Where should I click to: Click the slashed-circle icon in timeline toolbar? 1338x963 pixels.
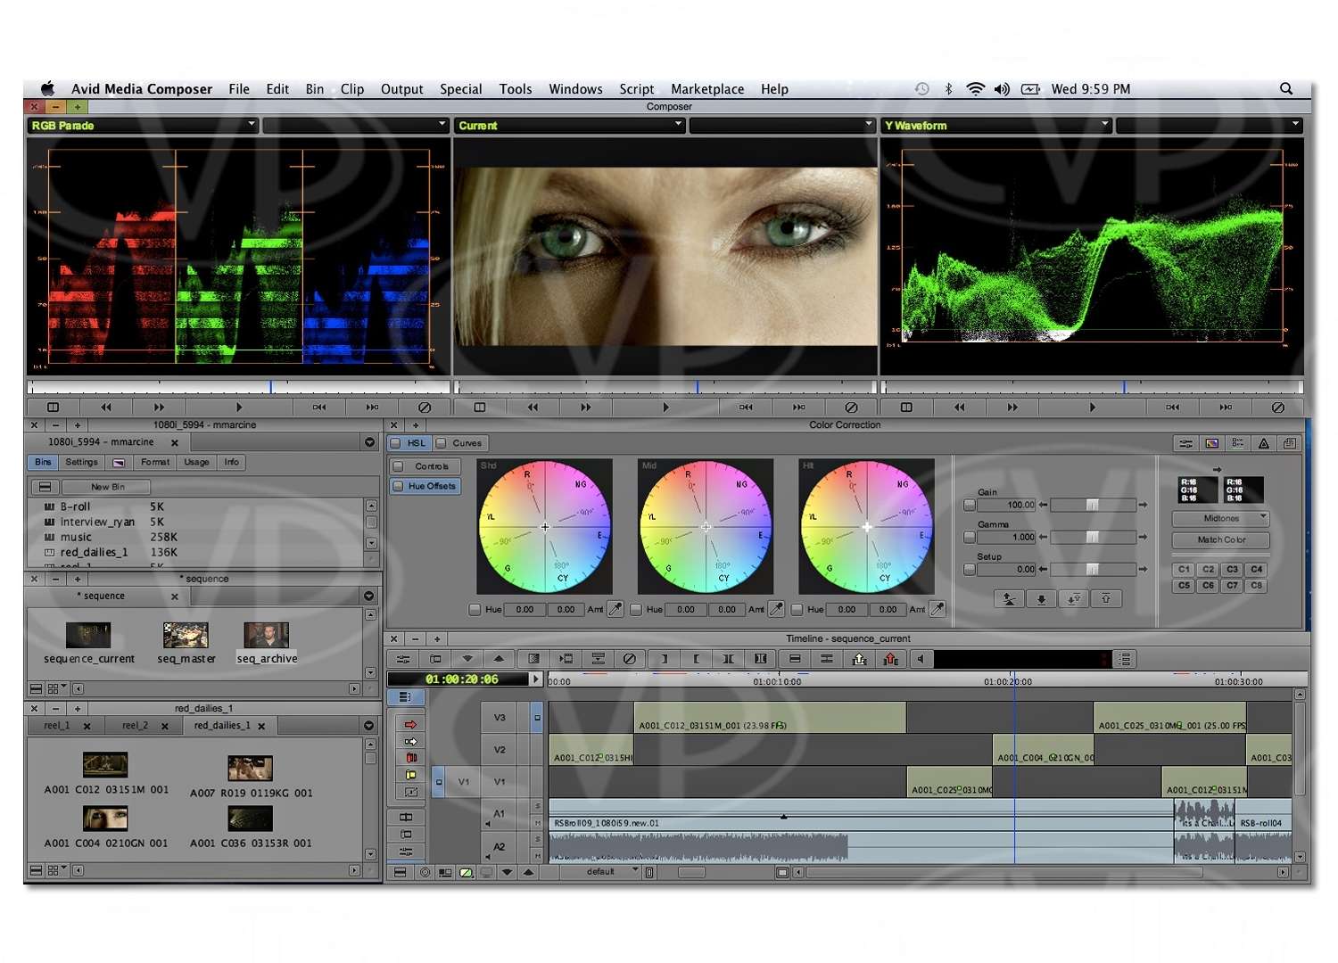pos(630,659)
